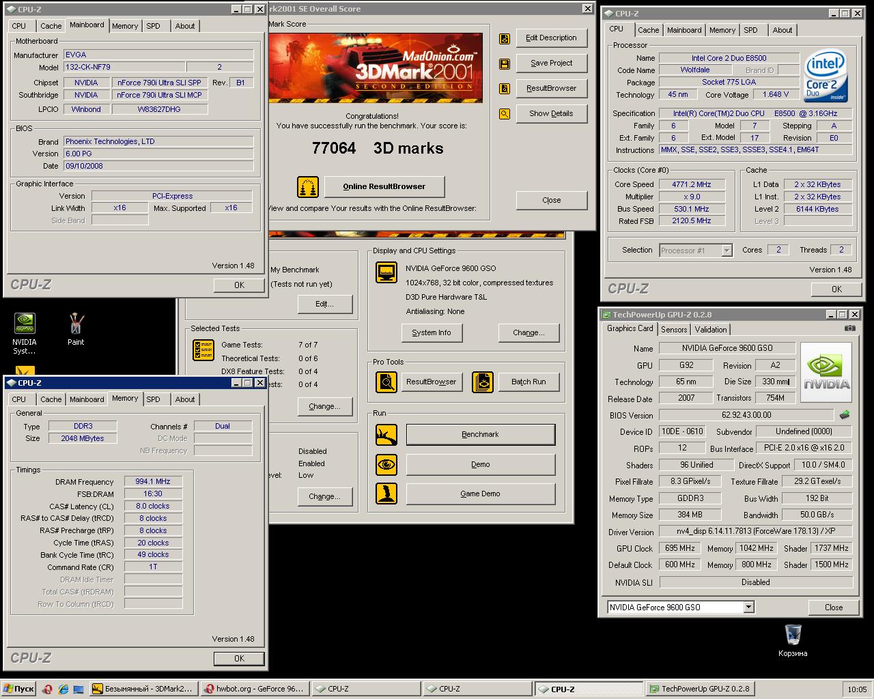Click the Internet Explorer quick launch icon
Image resolution: width=874 pixels, height=699 pixels.
coord(63,689)
